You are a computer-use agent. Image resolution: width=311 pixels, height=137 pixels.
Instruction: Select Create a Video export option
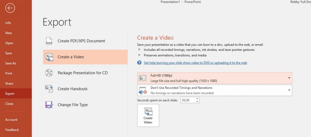click(x=85, y=57)
